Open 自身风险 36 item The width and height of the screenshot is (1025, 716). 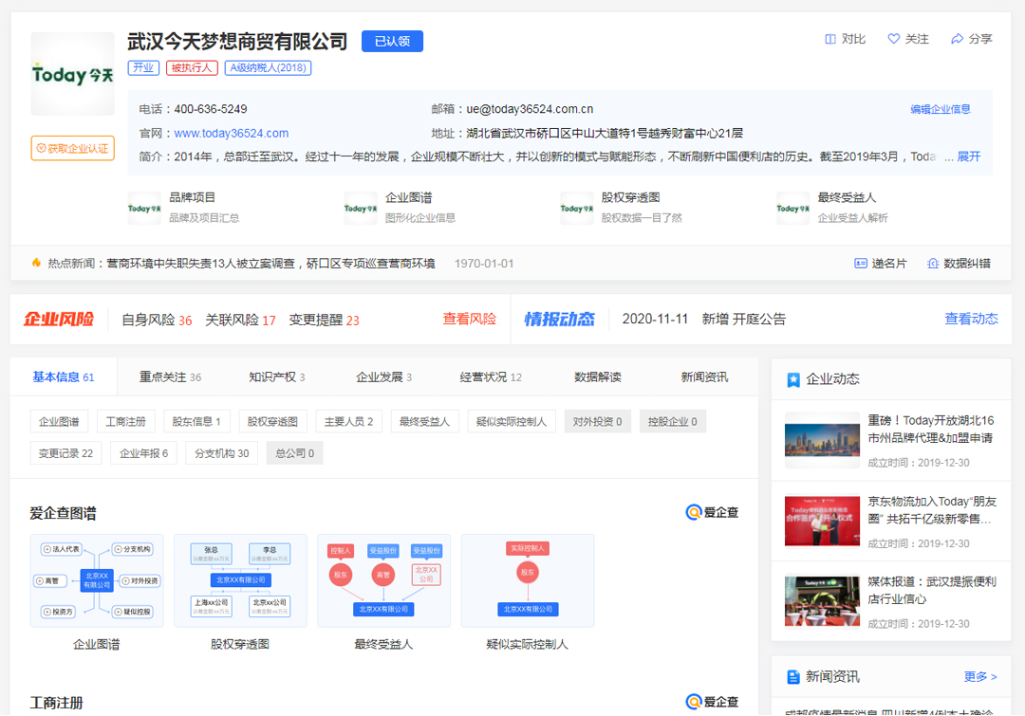pos(157,321)
